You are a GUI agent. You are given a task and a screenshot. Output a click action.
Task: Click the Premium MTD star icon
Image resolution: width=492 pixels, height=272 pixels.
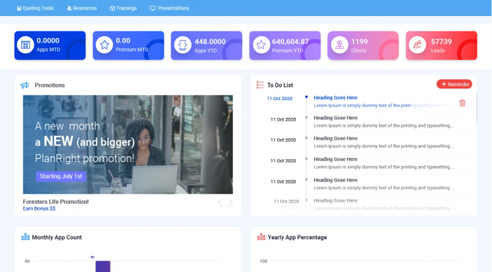104,45
